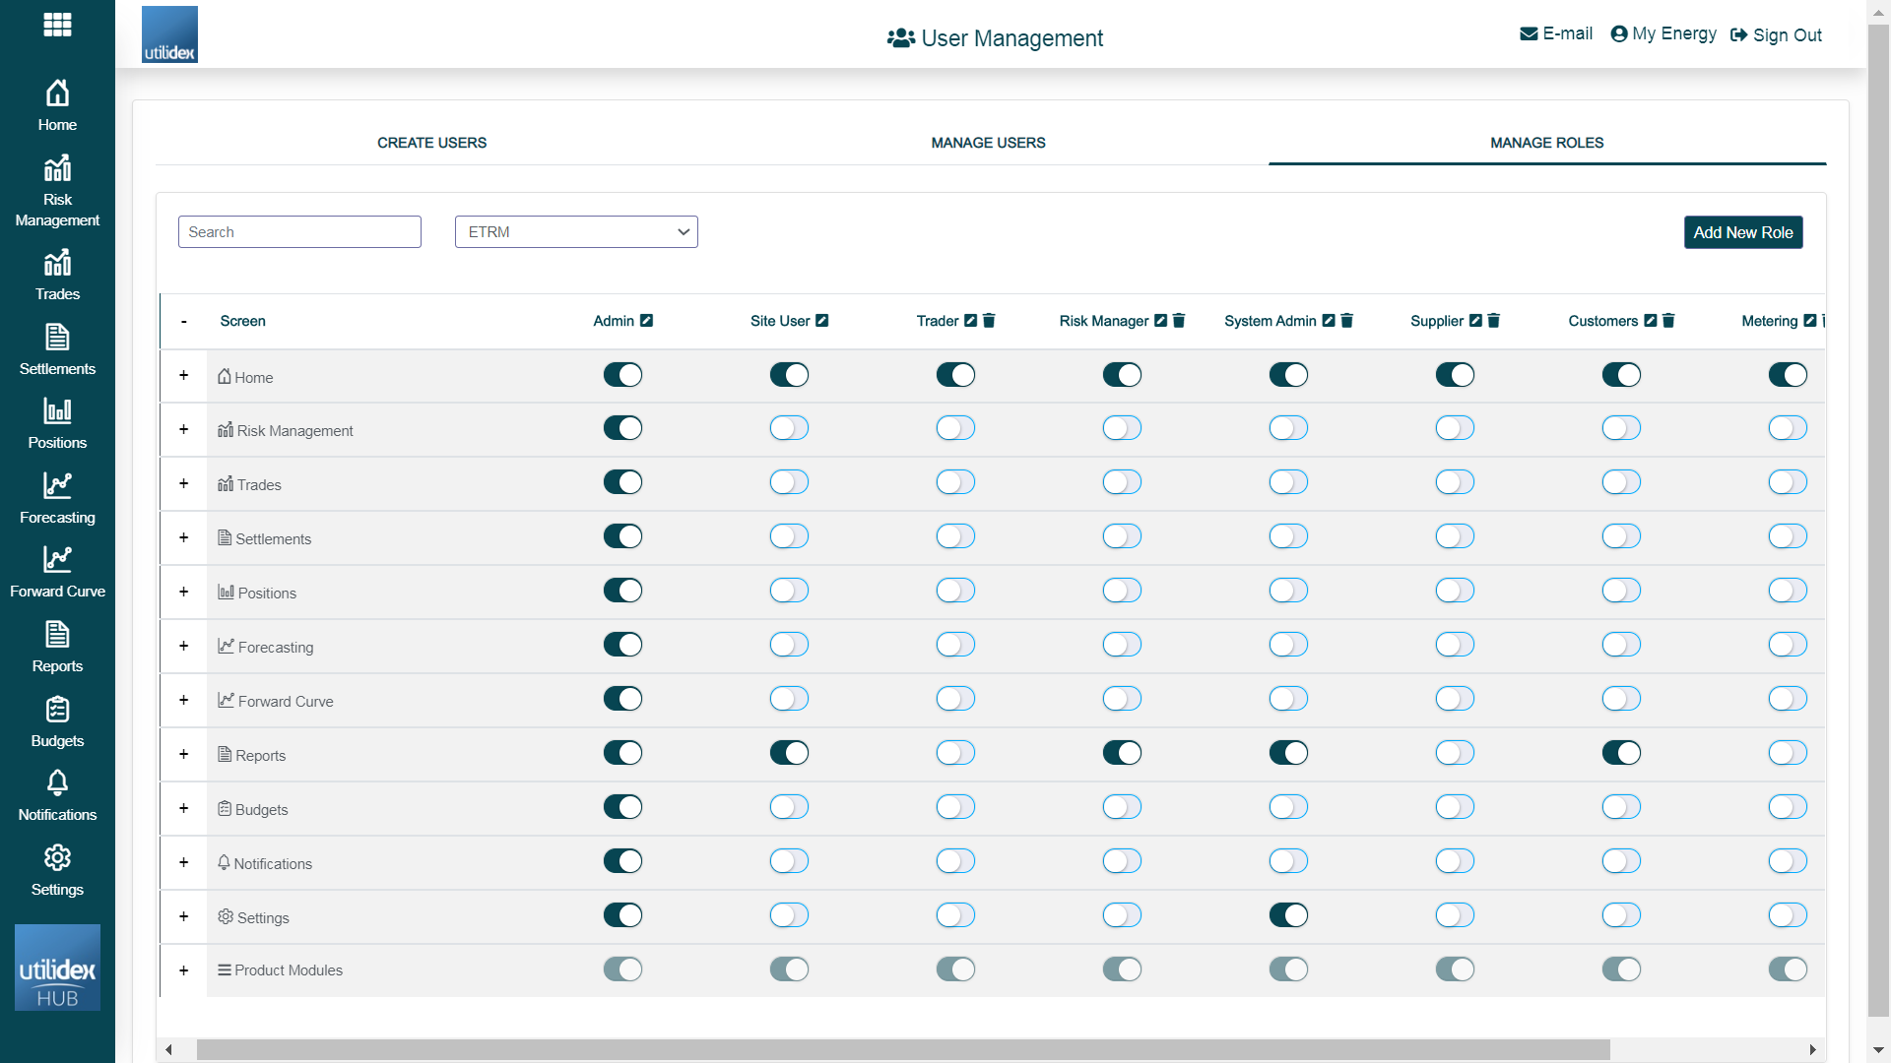
Task: Delete the System Admin role
Action: (x=1347, y=321)
